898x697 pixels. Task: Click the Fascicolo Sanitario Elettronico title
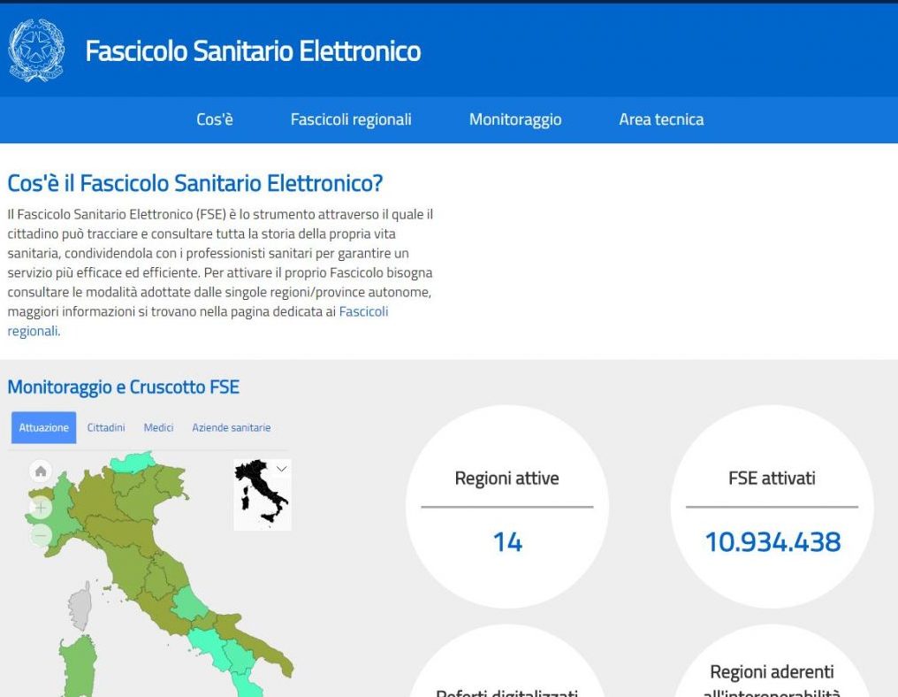tap(253, 51)
